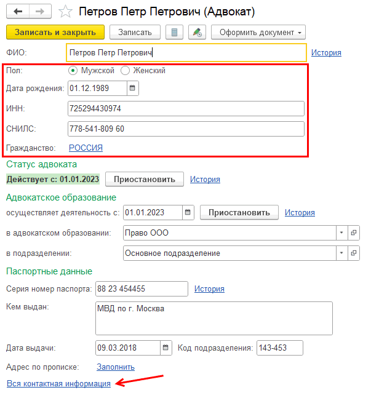
Task: Open selection form icon for адвокатское образование
Action: tap(353, 233)
